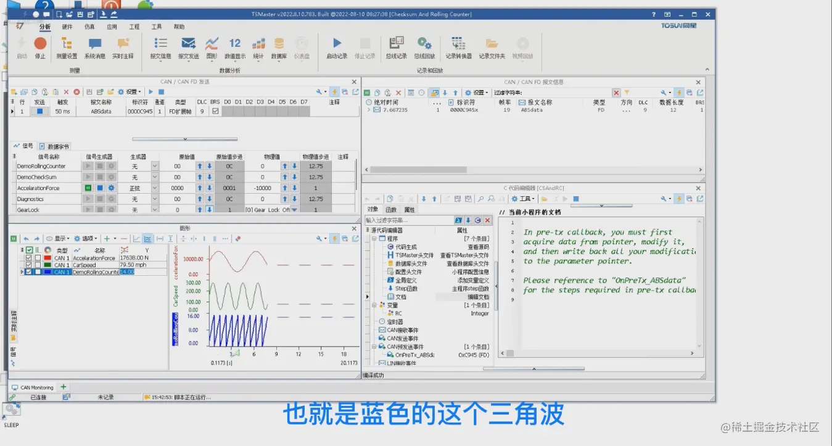Screen dimensions: 832x446
Task: Toggle visibility checkbox for CarSpeed signal
Action: pyautogui.click(x=29, y=265)
